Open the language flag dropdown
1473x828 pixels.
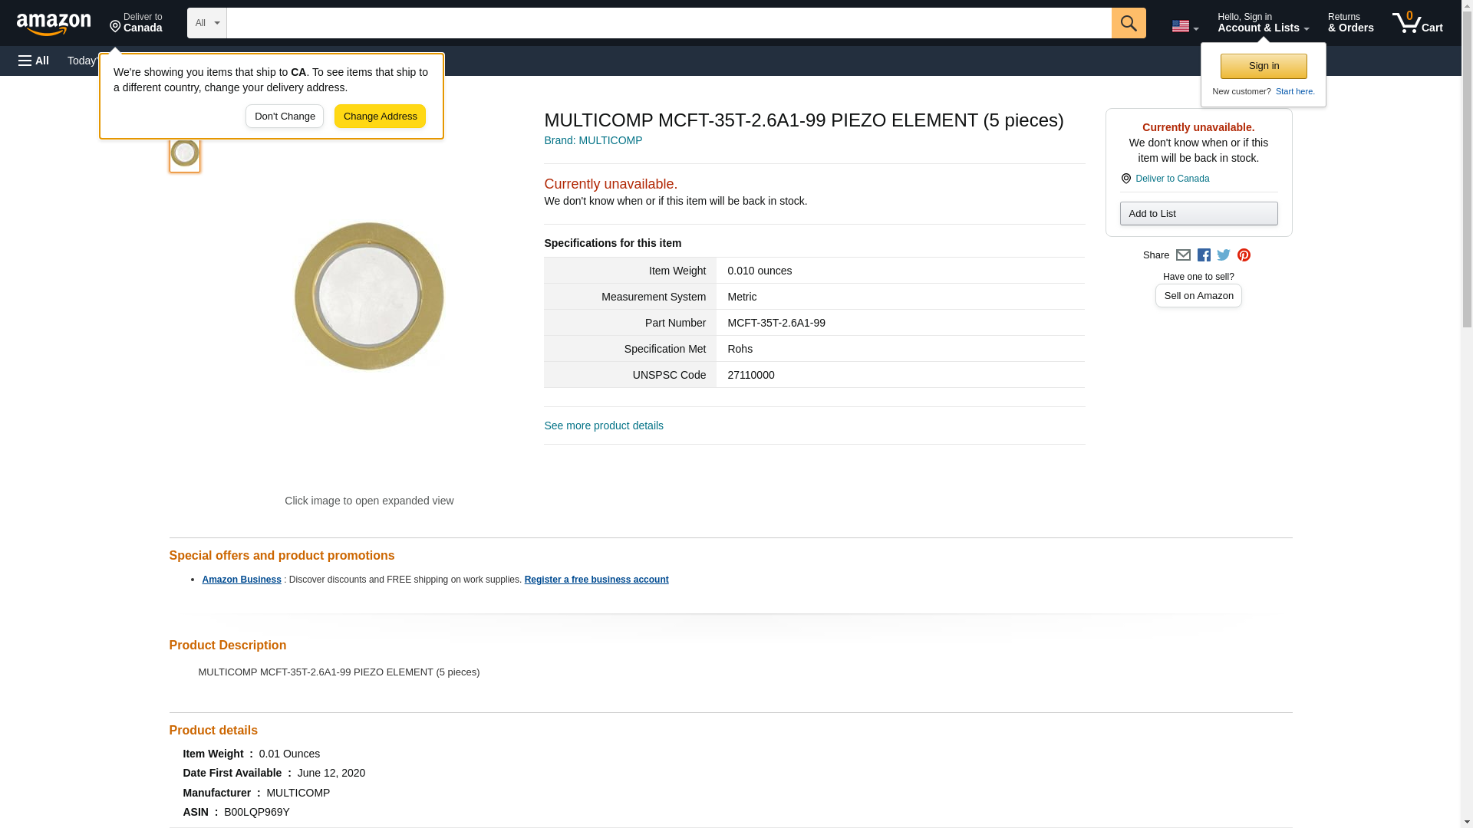coord(1185,26)
